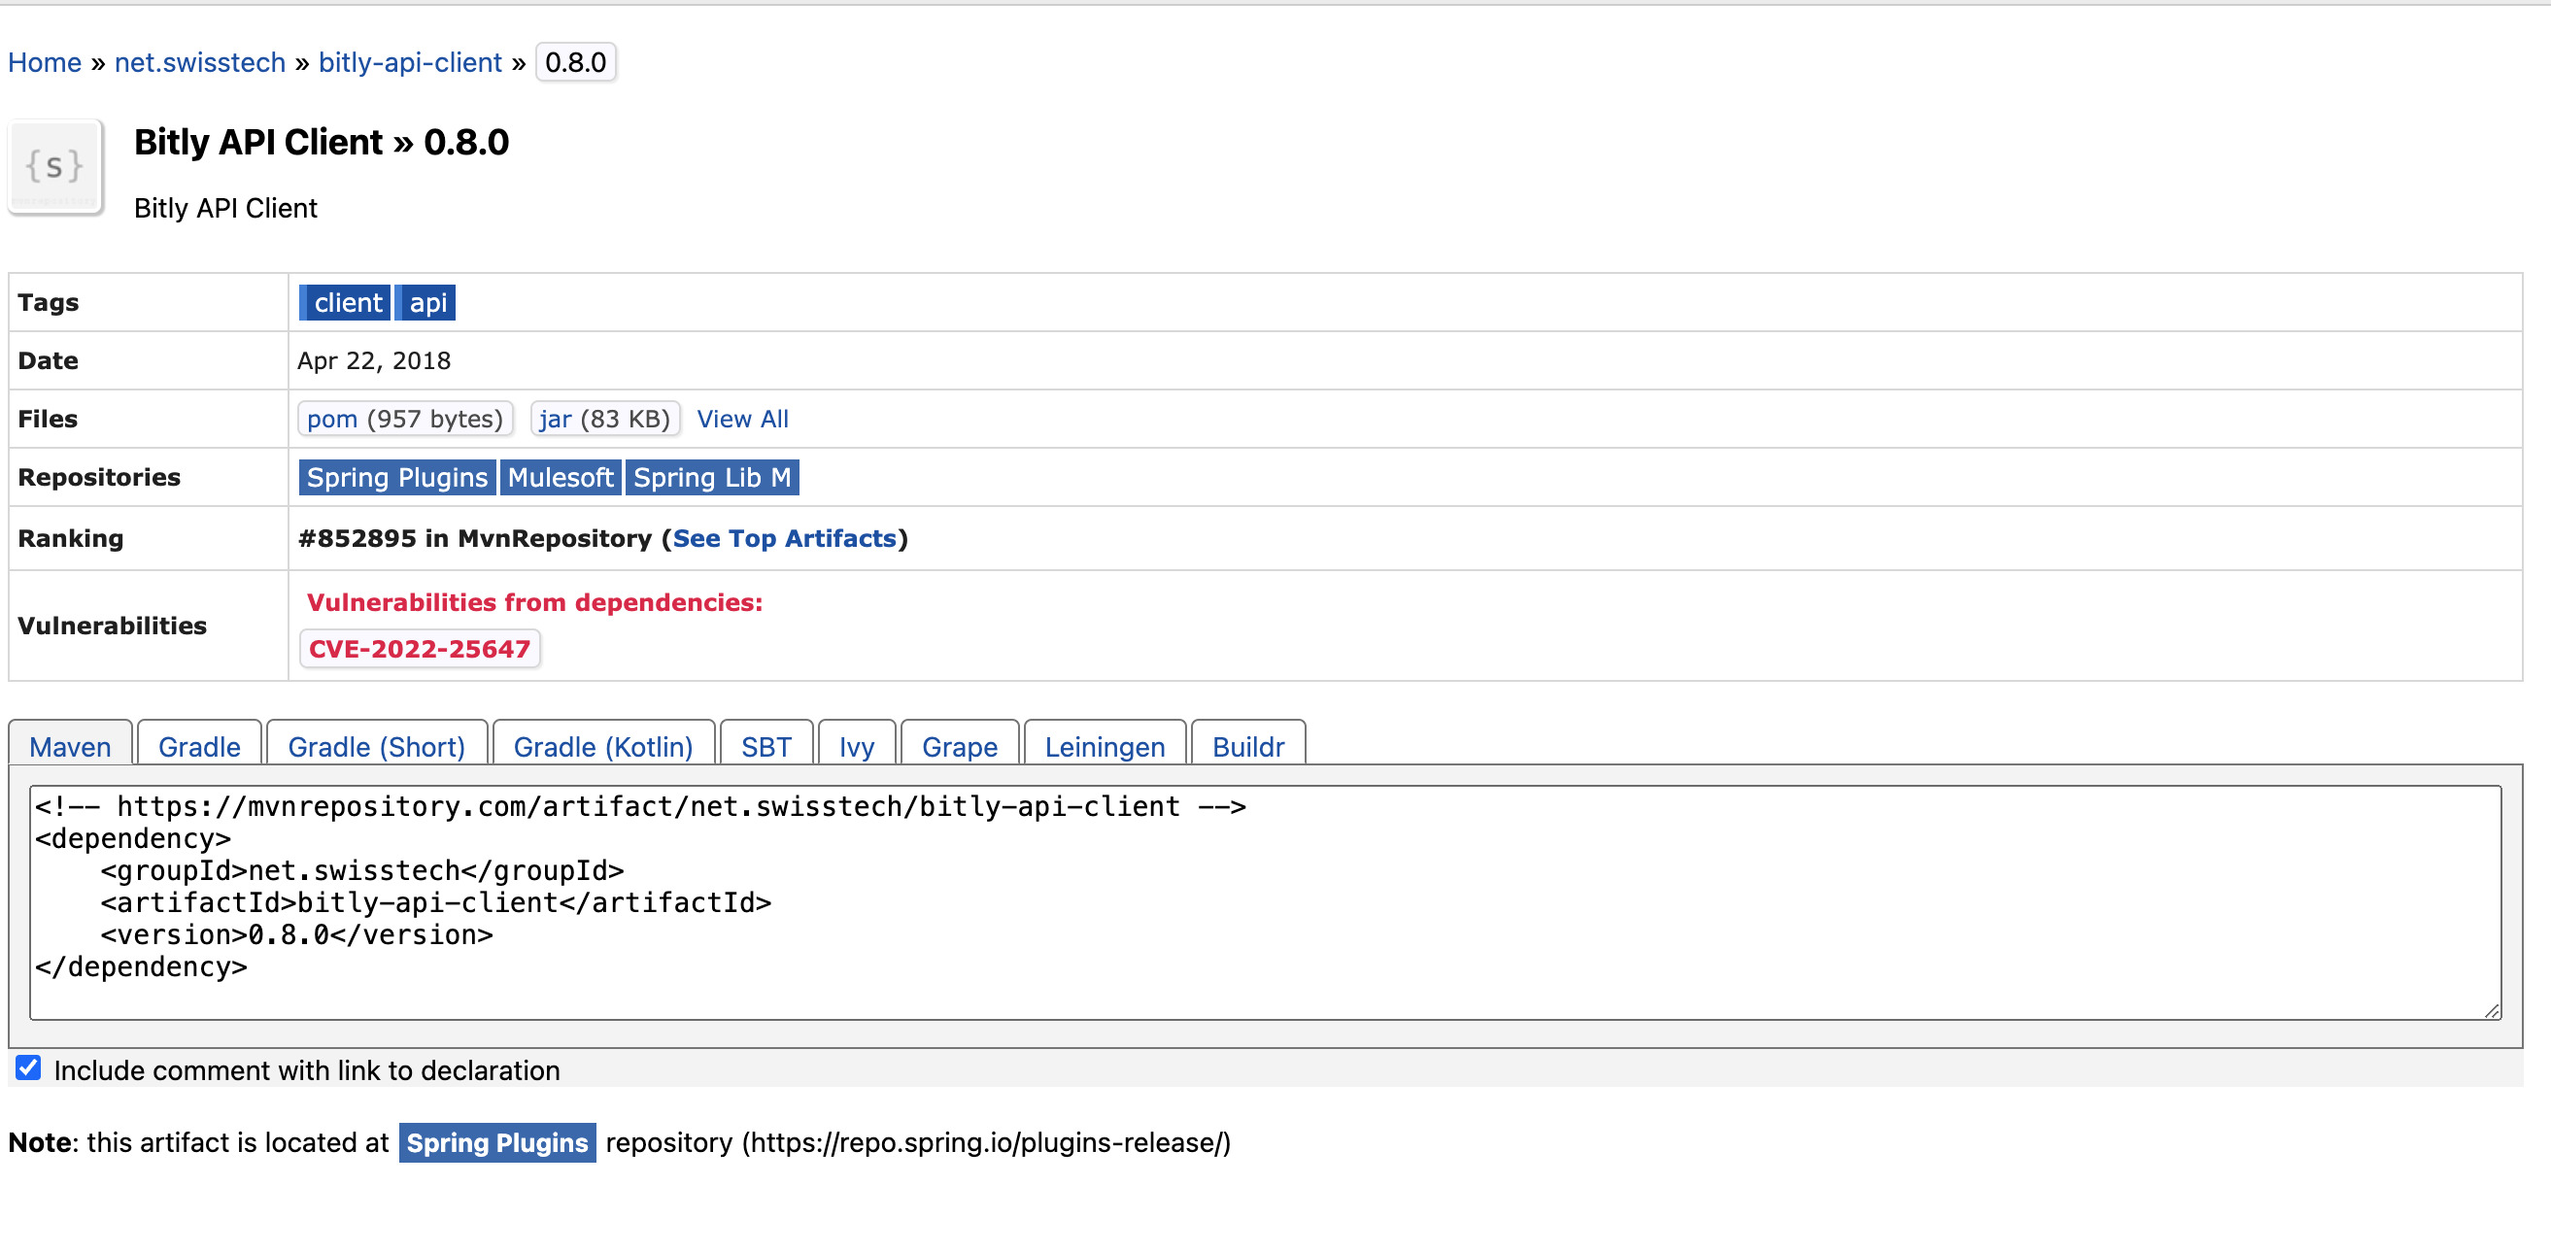Click Vulnerabilities from dependencies label
The height and width of the screenshot is (1253, 2551).
pos(533,602)
